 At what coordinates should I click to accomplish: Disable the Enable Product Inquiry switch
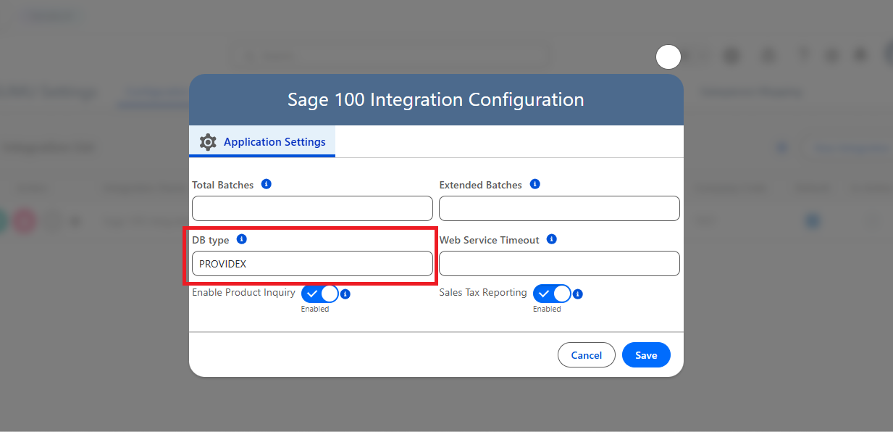point(320,294)
